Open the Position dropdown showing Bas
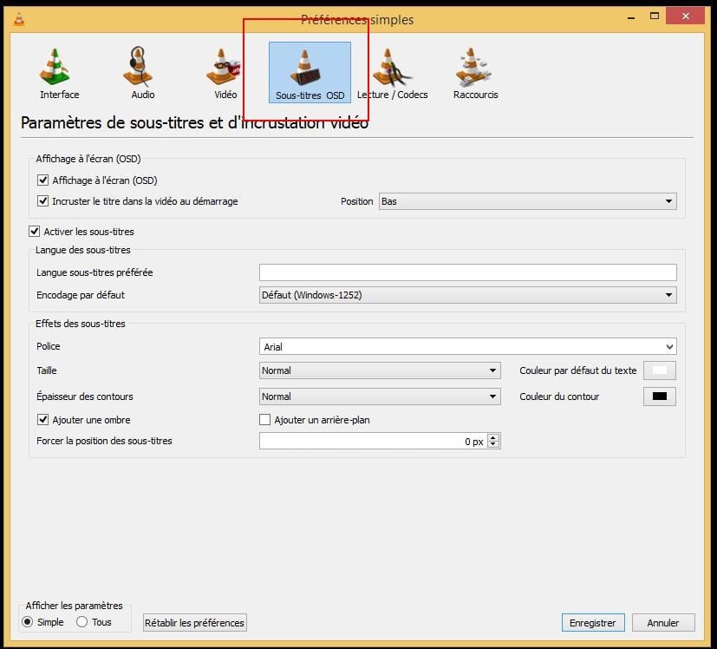 click(528, 201)
